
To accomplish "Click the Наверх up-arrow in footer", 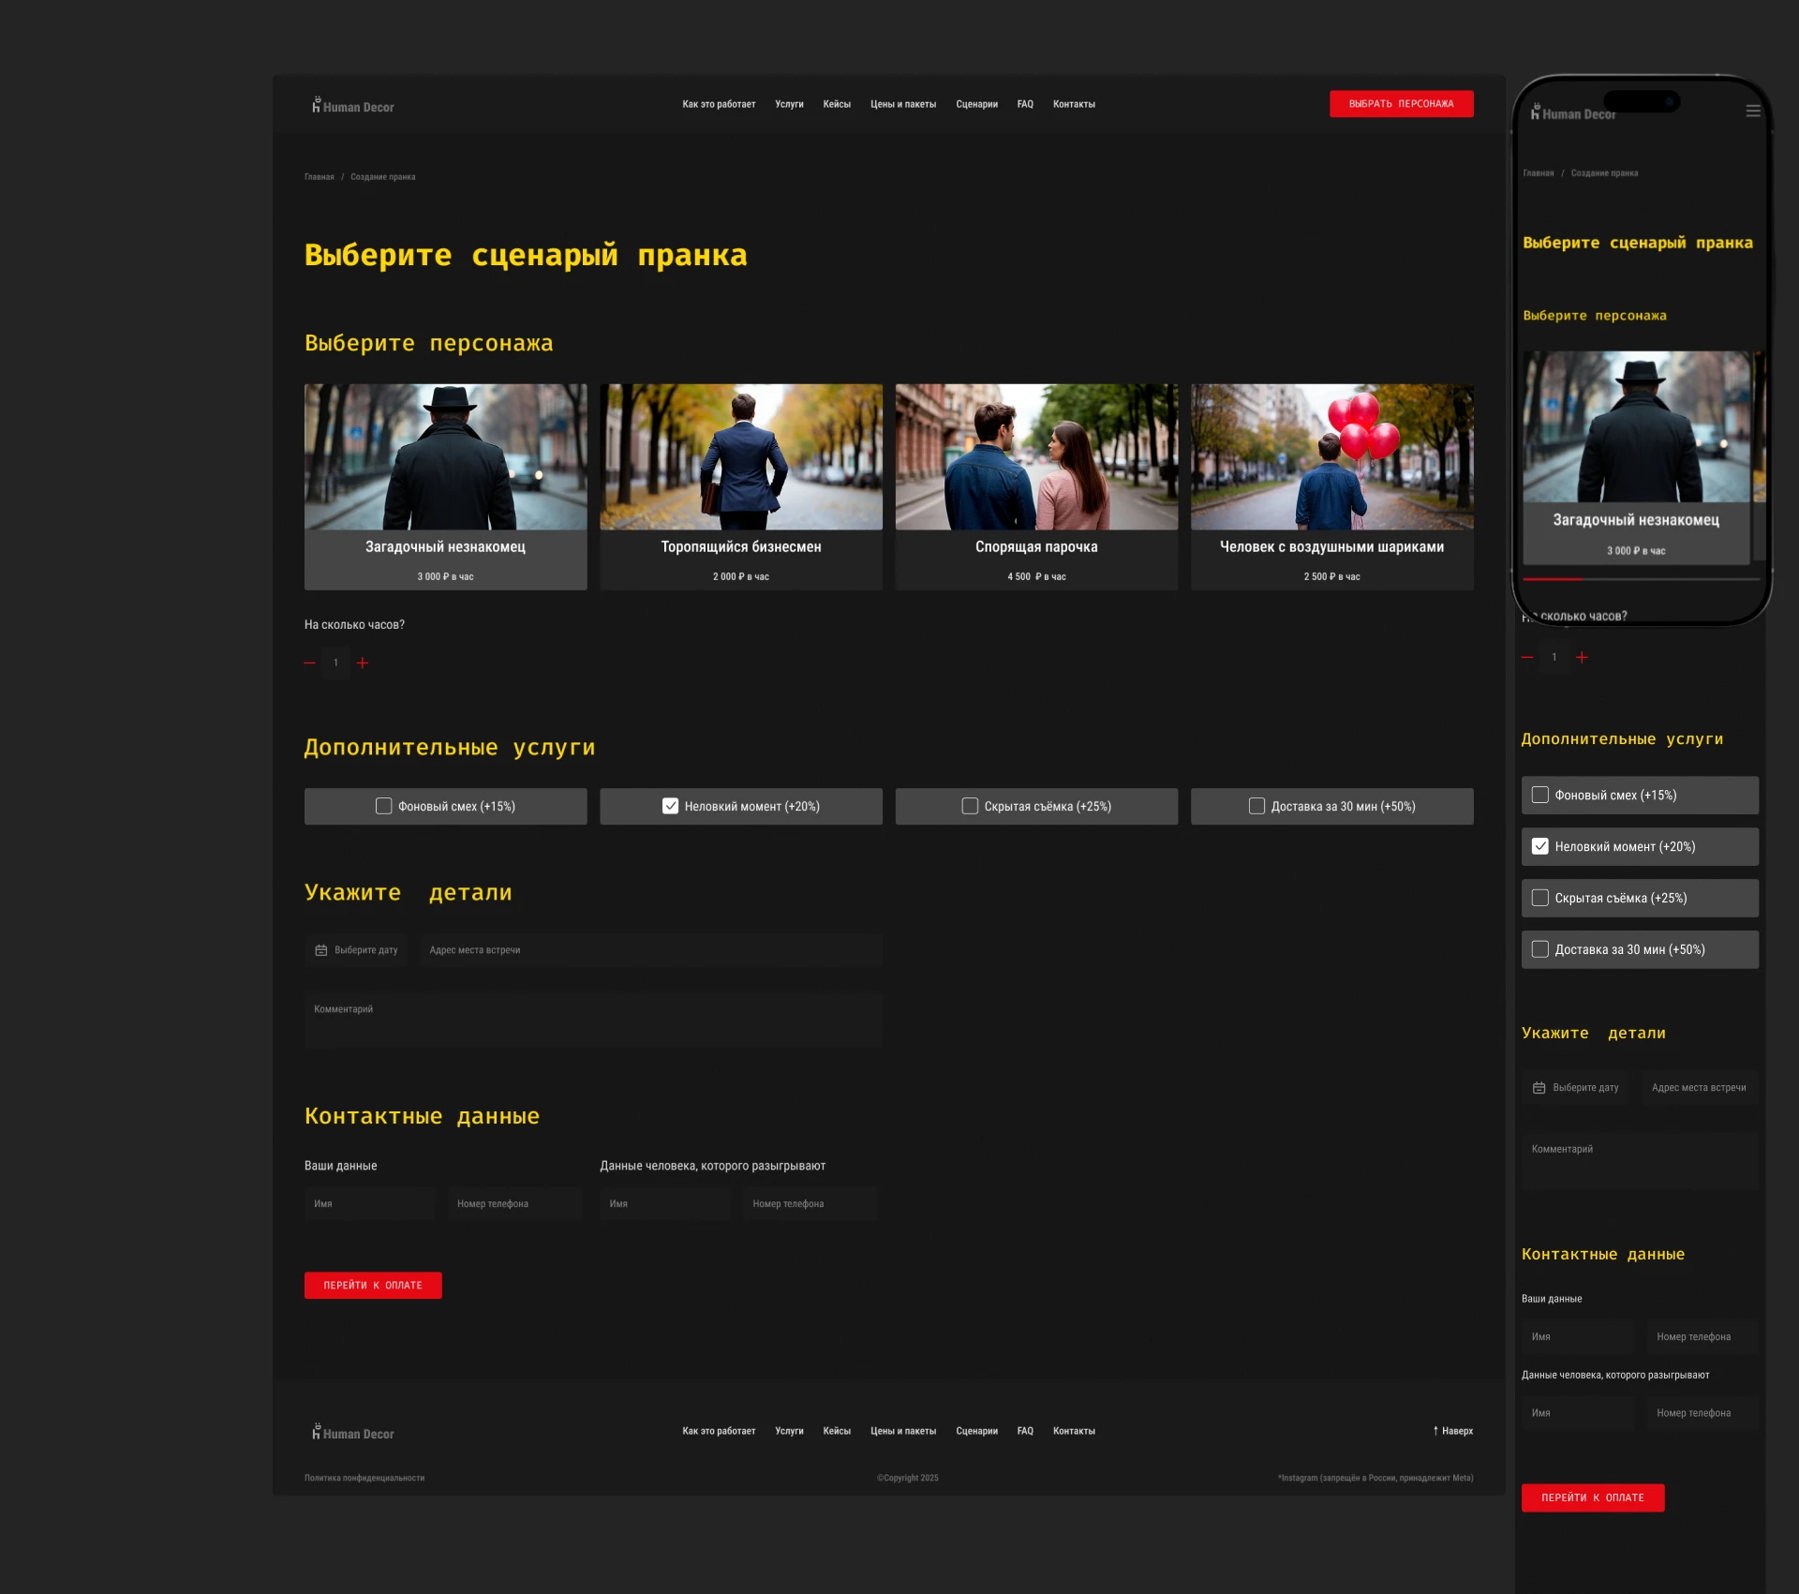I will pyautogui.click(x=1435, y=1431).
